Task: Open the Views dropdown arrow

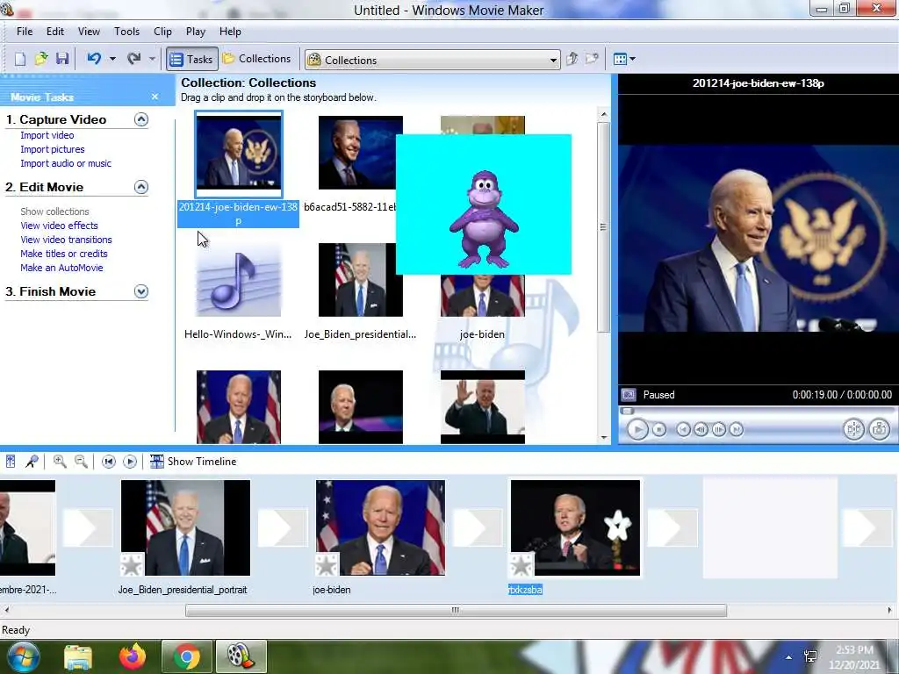Action: pos(632,59)
